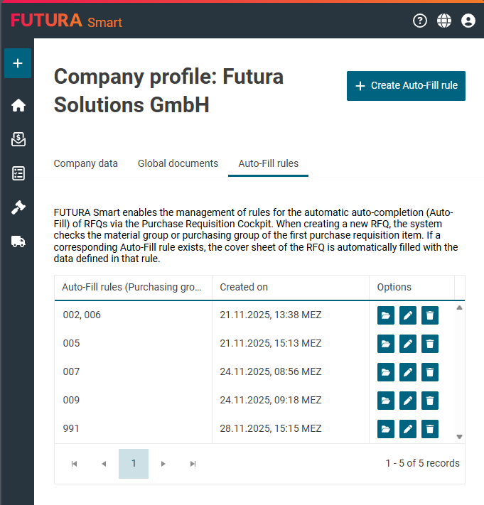Delete the Auto-Fill rule 007

coord(429,372)
